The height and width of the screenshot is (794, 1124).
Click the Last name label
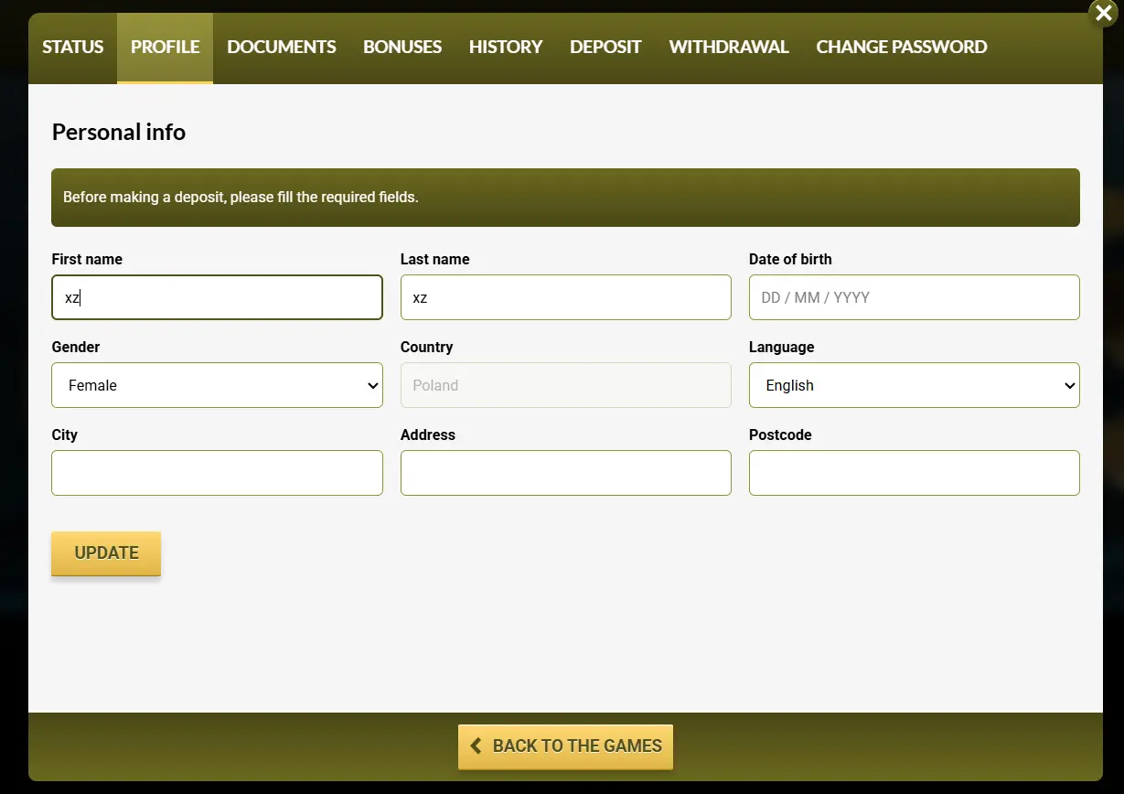tap(435, 260)
